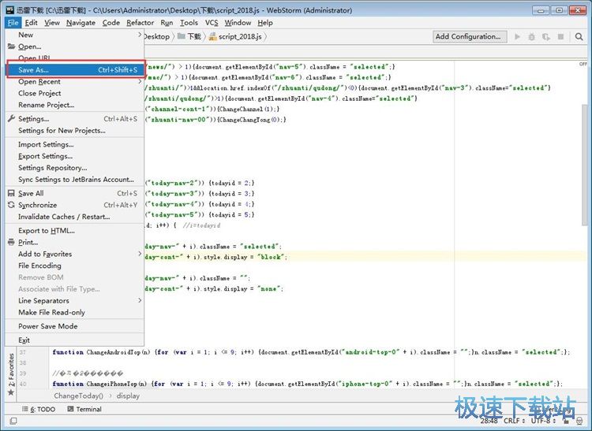Click the Run with Coverage icon
The image size is (592, 431).
pos(545,36)
